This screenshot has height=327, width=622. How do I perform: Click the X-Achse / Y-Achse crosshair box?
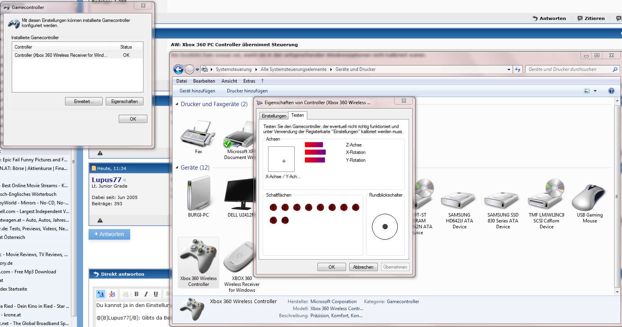[281, 159]
